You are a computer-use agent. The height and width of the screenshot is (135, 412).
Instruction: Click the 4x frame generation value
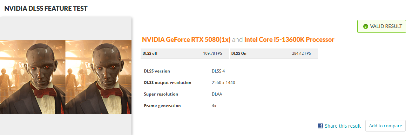point(214,106)
